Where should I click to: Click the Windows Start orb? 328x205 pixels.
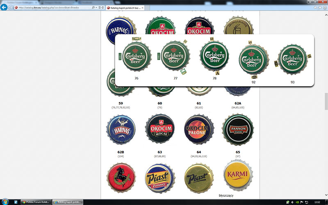5,202
